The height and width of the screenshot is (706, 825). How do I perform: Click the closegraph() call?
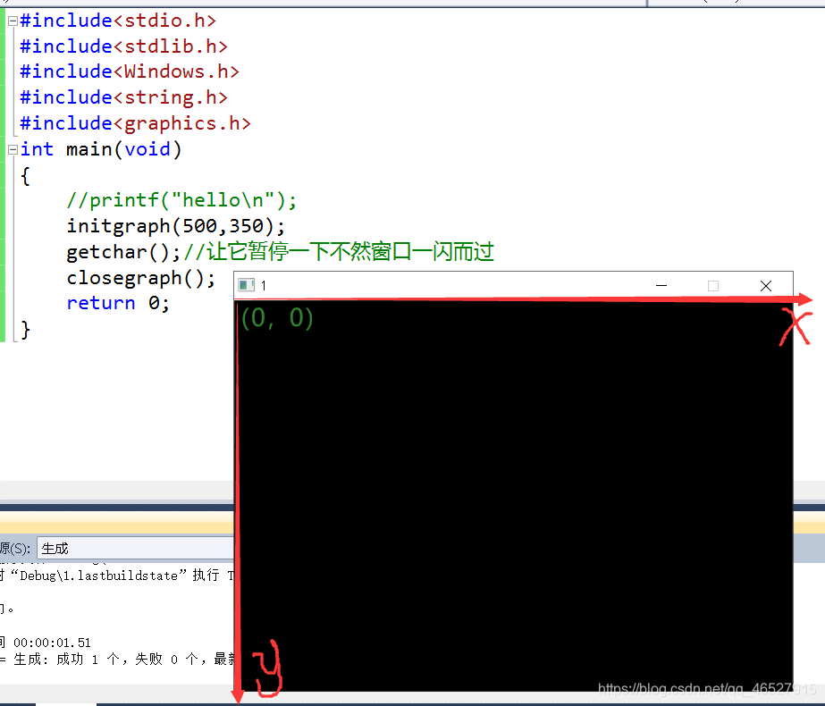click(x=141, y=278)
